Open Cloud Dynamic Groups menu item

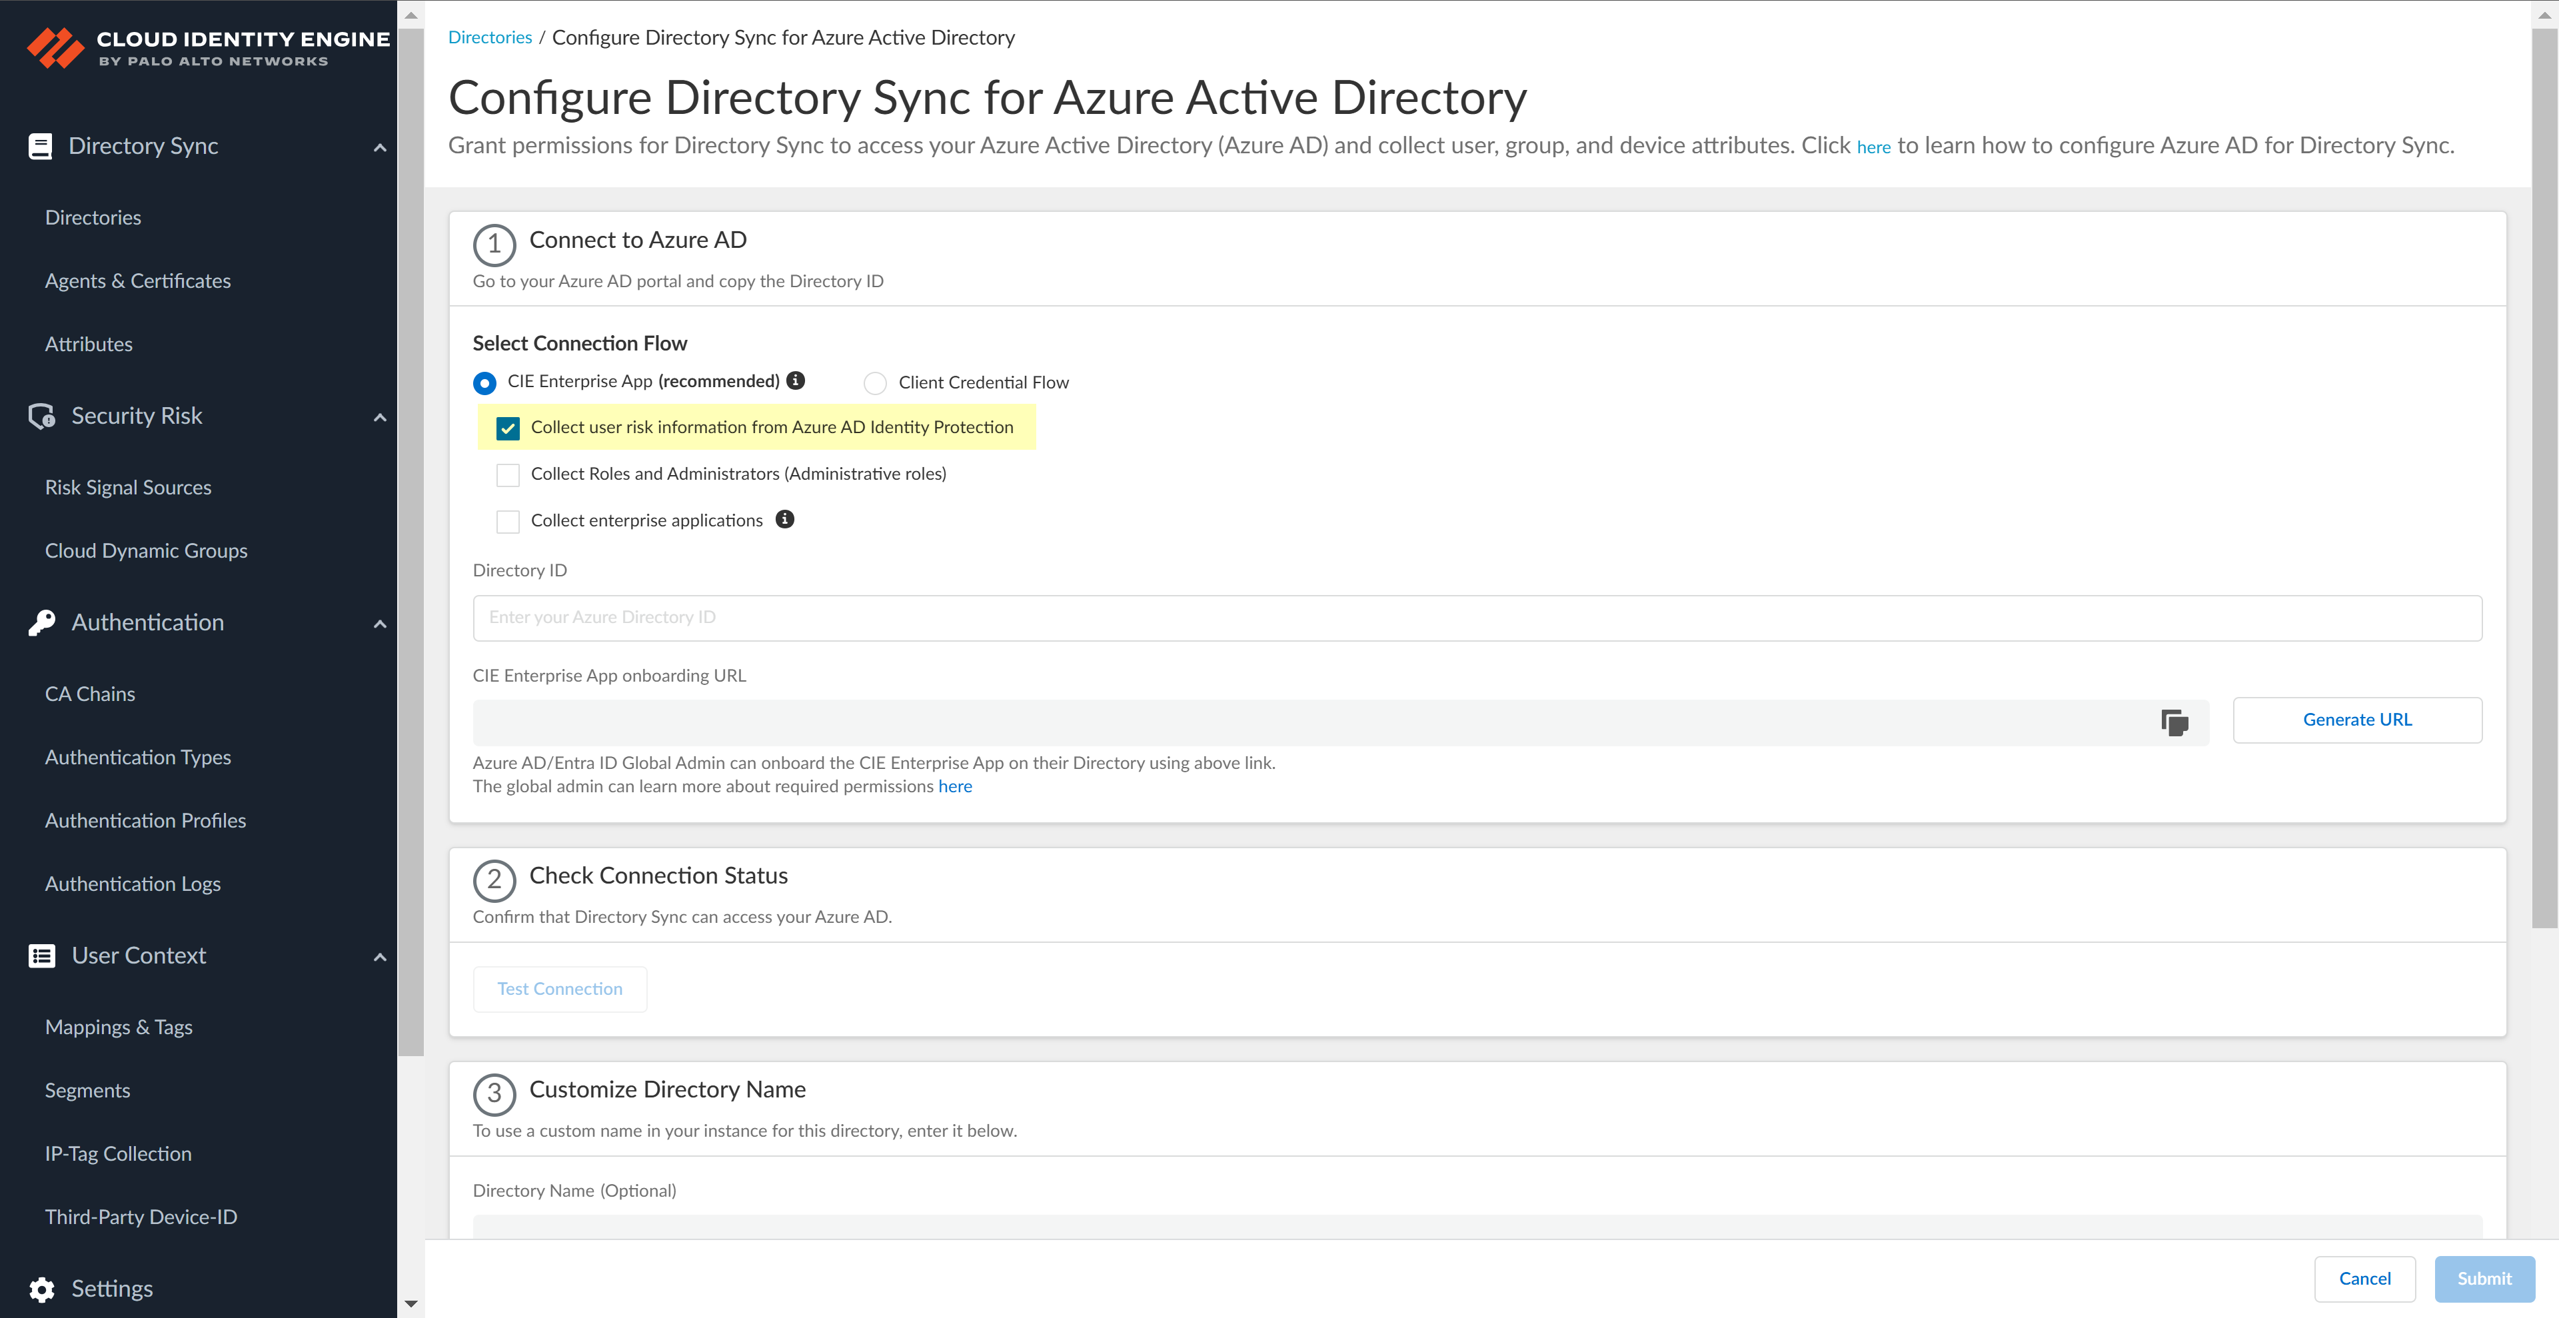pyautogui.click(x=146, y=550)
